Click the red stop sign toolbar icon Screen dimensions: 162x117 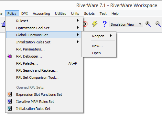[85, 24]
